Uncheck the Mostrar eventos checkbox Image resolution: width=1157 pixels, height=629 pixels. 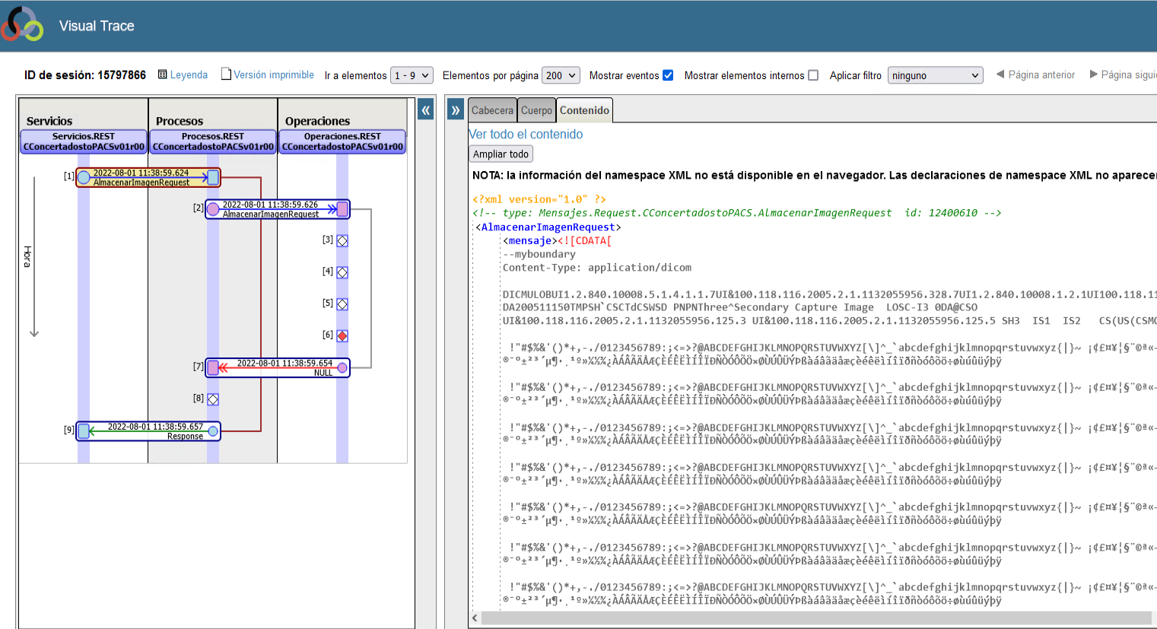[668, 75]
